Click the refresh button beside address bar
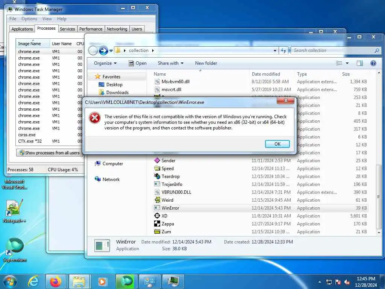Viewport: 385px width, 289px height. pos(283,51)
